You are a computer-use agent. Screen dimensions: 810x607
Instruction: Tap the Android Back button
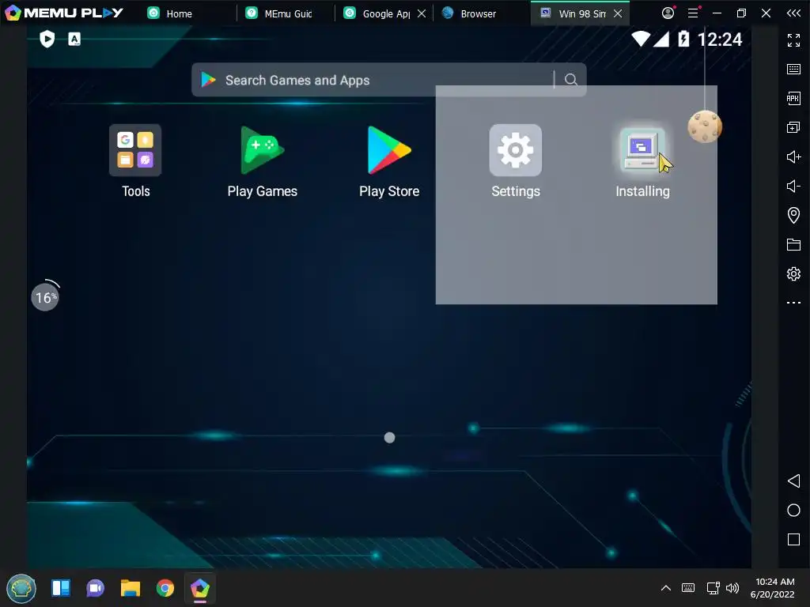tap(793, 481)
